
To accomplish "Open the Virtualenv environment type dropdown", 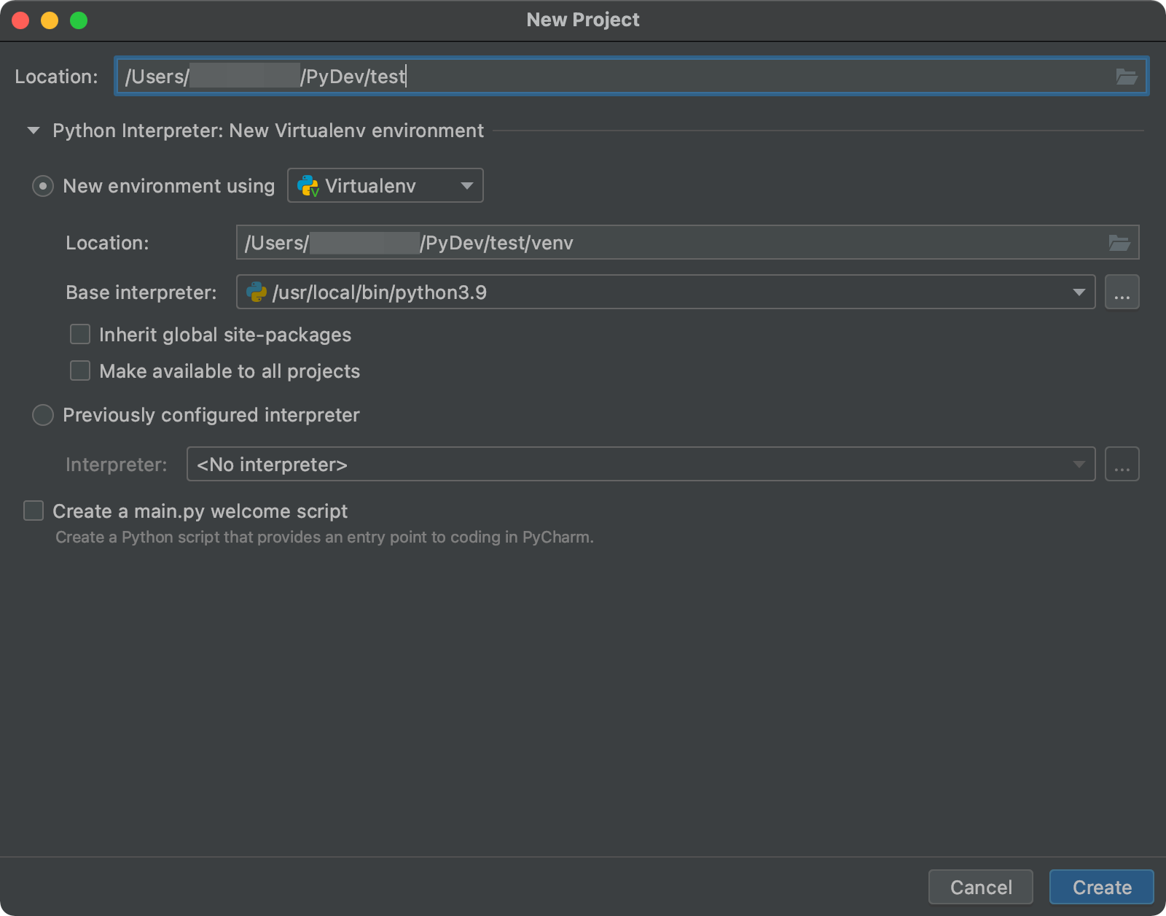I will [x=386, y=186].
